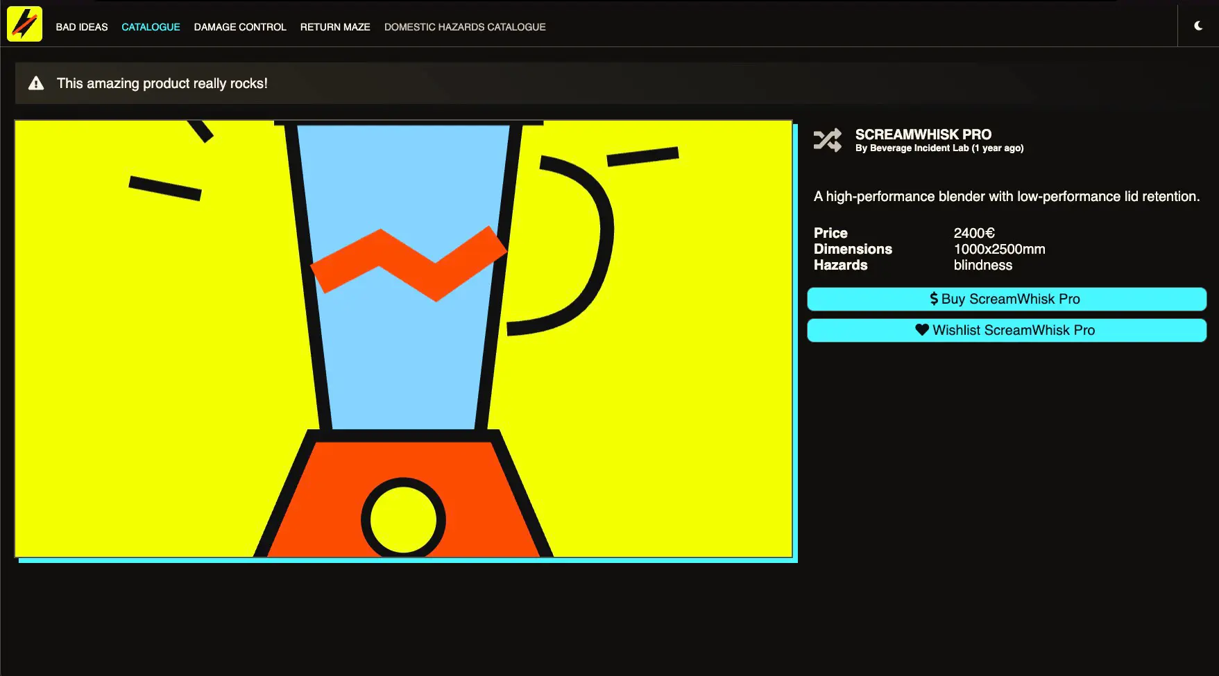Click the lightning bolt site logo

25,24
